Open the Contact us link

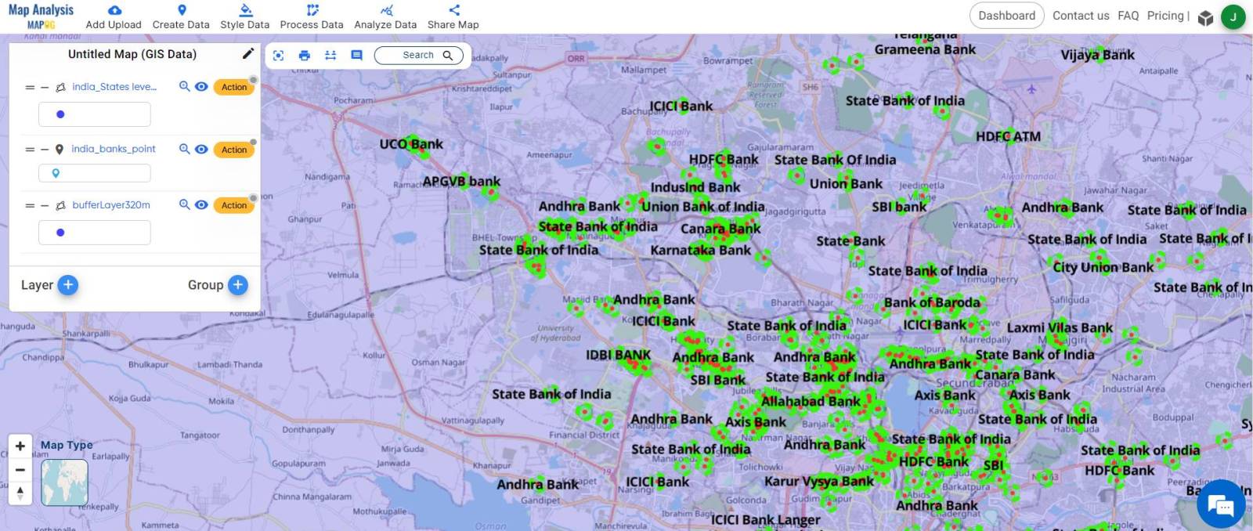tap(1081, 16)
